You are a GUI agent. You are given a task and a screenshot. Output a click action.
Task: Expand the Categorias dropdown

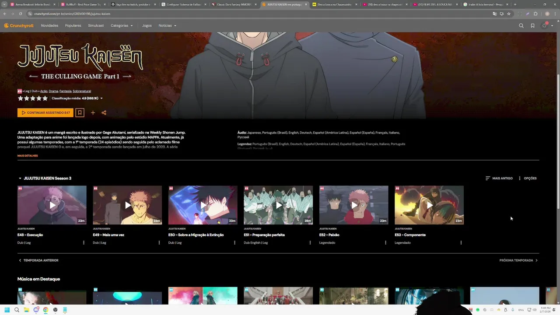(122, 26)
